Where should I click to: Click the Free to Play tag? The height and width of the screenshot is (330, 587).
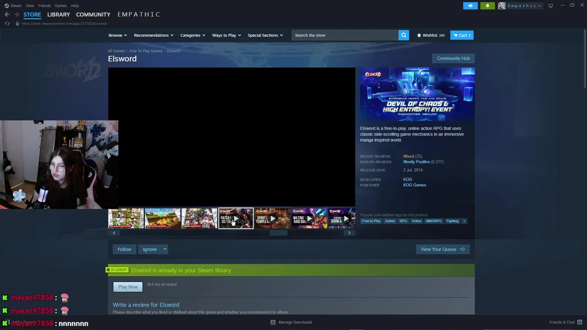(x=371, y=221)
